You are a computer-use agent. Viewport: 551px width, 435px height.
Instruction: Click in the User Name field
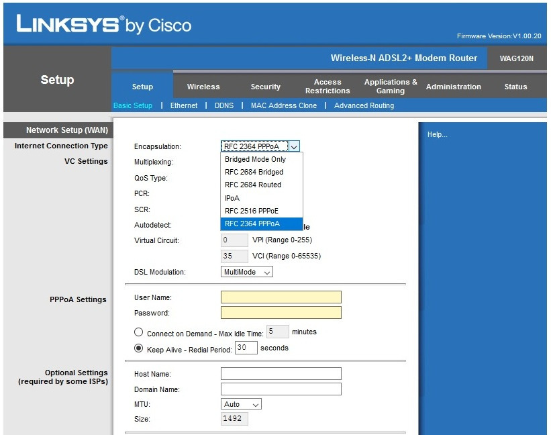click(281, 297)
